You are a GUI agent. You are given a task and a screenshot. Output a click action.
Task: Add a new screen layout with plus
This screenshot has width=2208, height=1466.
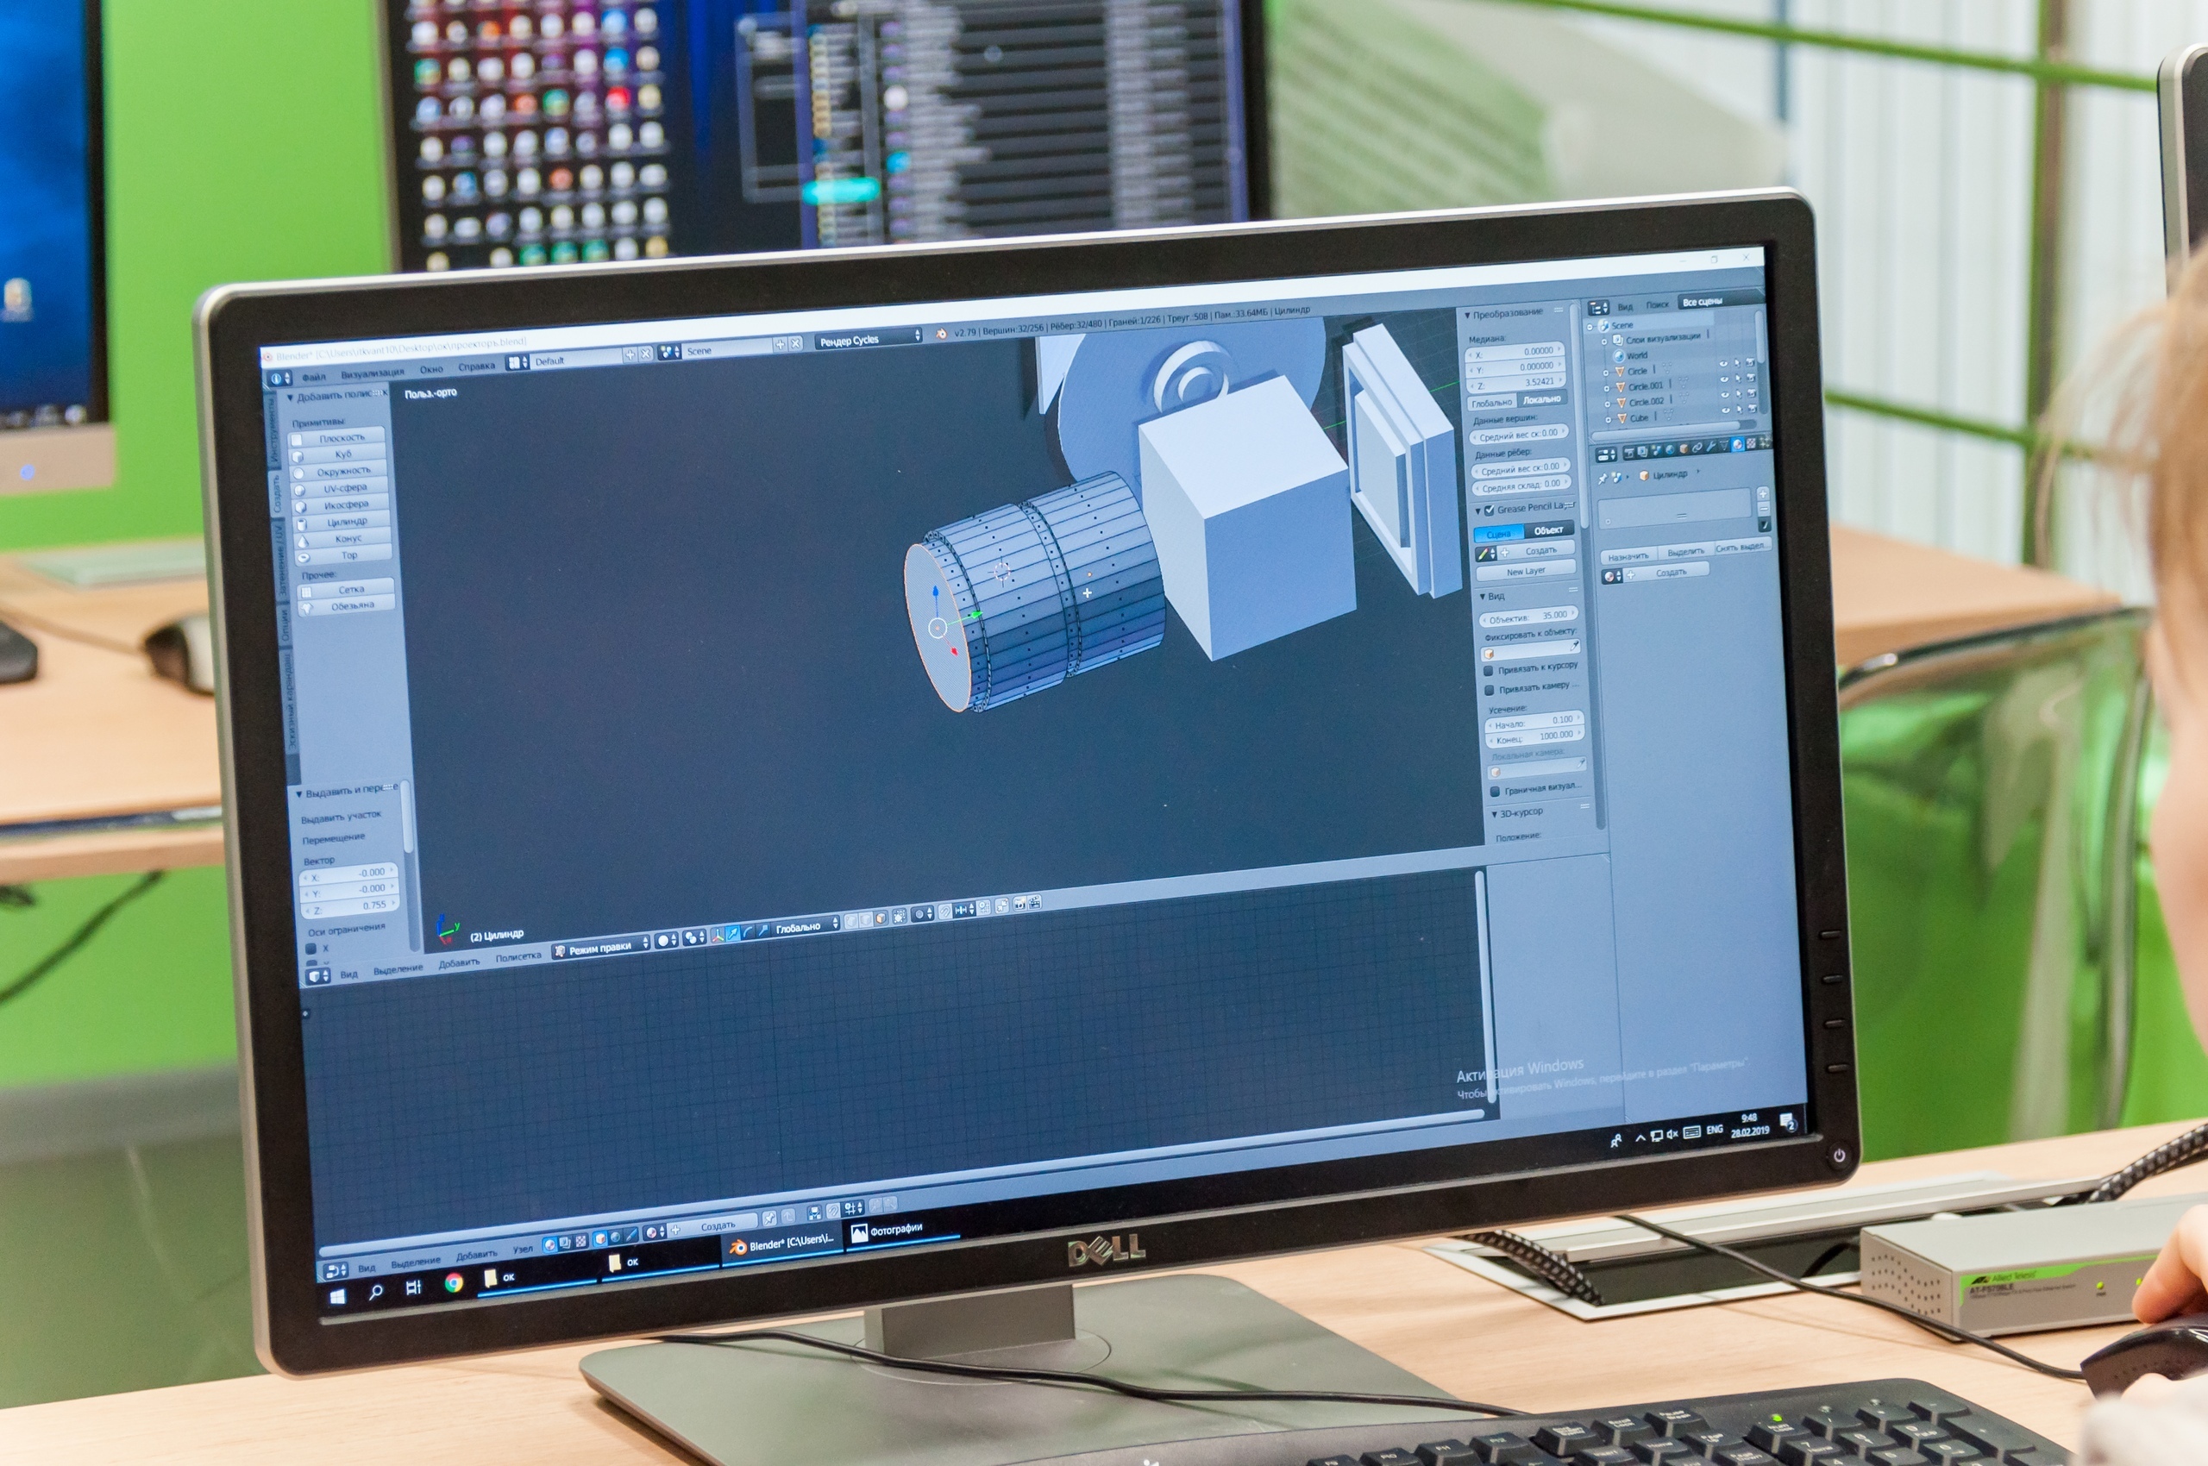pyautogui.click(x=630, y=354)
